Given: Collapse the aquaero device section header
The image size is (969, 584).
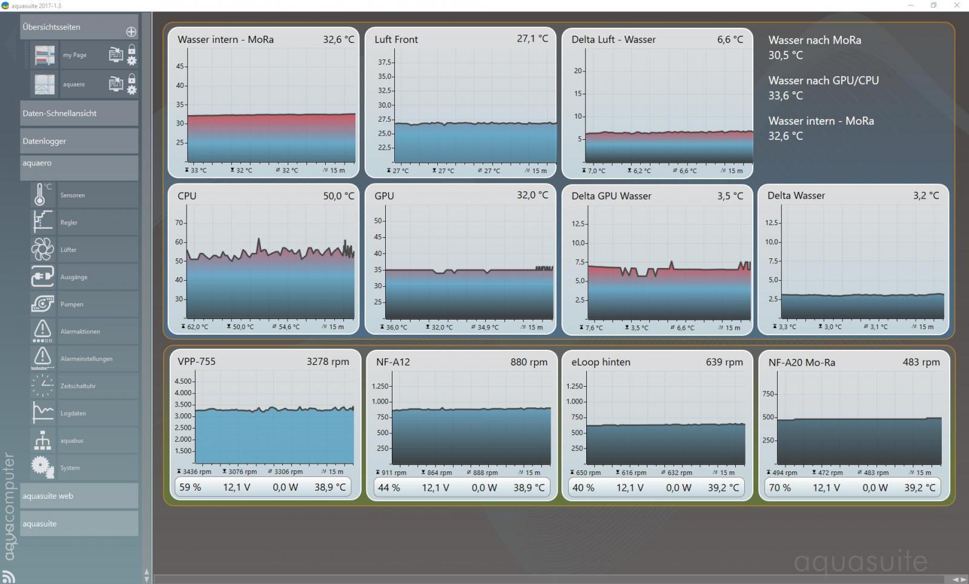Looking at the screenshot, I should 79,168.
